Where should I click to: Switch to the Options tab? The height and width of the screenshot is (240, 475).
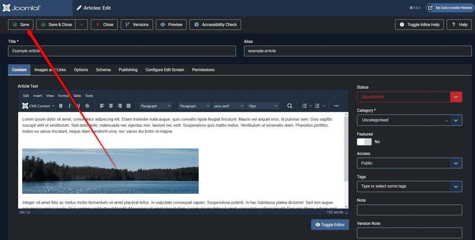tap(81, 70)
